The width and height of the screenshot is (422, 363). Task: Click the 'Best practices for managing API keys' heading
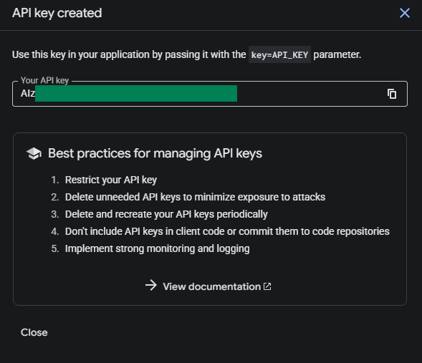[155, 153]
